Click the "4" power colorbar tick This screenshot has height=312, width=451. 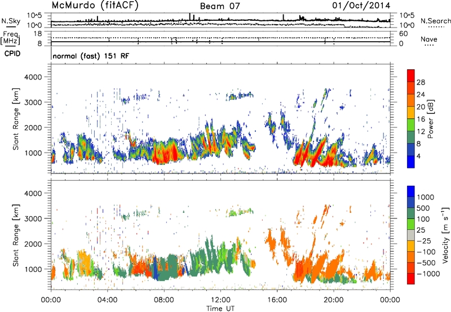click(x=418, y=156)
